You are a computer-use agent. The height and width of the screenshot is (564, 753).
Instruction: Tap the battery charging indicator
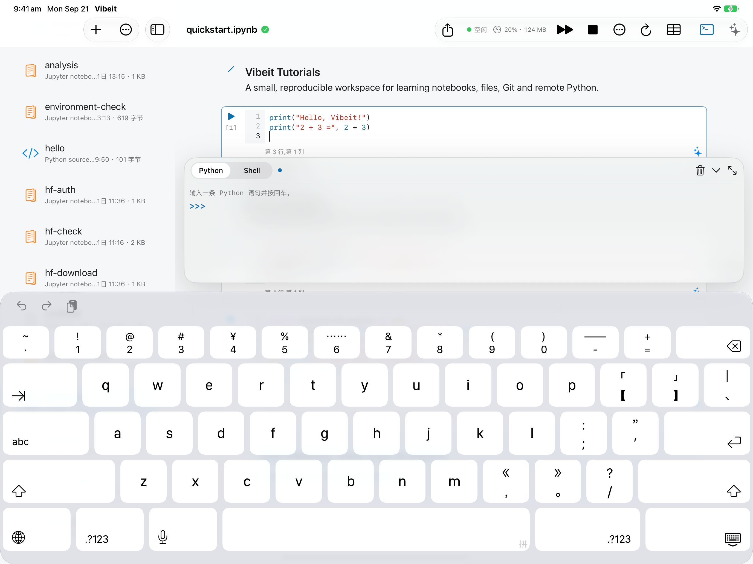click(x=731, y=9)
